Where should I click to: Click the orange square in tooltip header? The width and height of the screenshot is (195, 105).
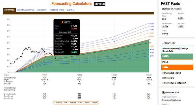[62, 22]
